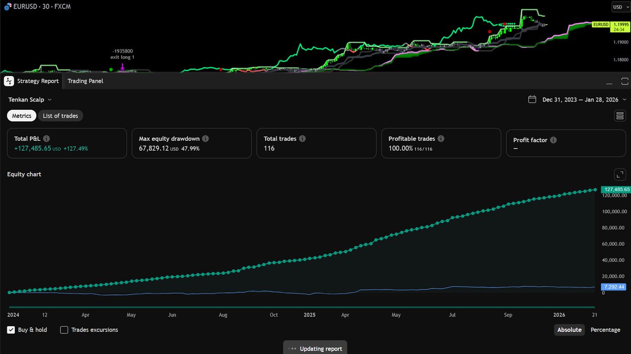Open the calendar icon beside date range
The image size is (631, 354).
pyautogui.click(x=532, y=99)
